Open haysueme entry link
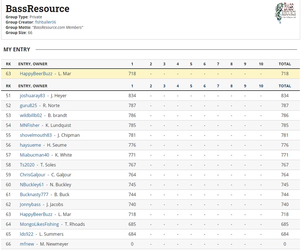 click(30, 145)
